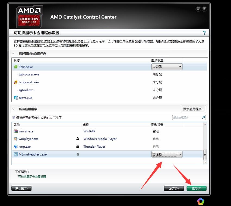This screenshot has width=231, height=206.
Task: Click the winrar.exe archive icon
Action: 16,131
